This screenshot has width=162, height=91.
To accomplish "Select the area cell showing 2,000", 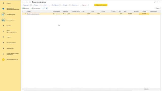I will pyautogui.click(x=86, y=14).
